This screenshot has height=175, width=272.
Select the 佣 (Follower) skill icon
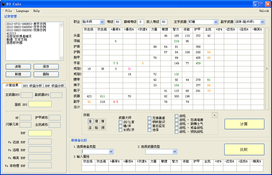[x=103, y=128]
